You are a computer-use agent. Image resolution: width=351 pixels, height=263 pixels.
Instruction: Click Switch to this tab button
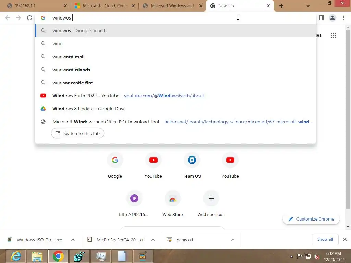[77, 133]
